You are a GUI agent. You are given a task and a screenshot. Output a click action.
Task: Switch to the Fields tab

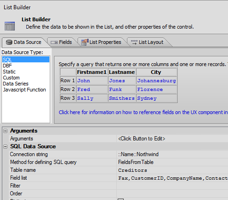[x=62, y=42]
